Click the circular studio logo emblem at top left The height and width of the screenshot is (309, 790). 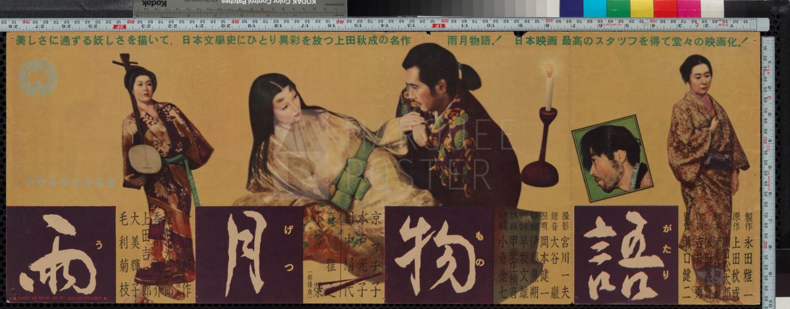point(38,78)
